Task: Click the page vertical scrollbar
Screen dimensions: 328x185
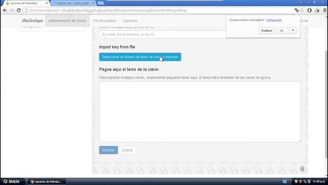Action: click(x=326, y=104)
